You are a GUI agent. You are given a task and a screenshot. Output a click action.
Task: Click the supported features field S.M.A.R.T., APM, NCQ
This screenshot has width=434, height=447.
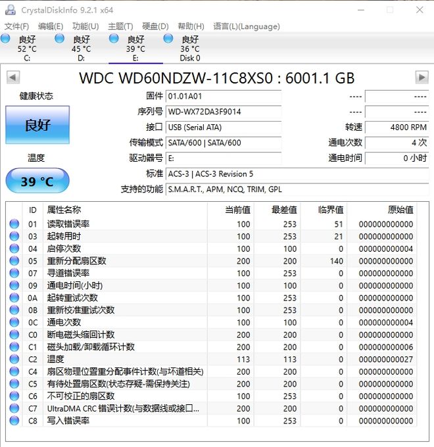(x=297, y=189)
